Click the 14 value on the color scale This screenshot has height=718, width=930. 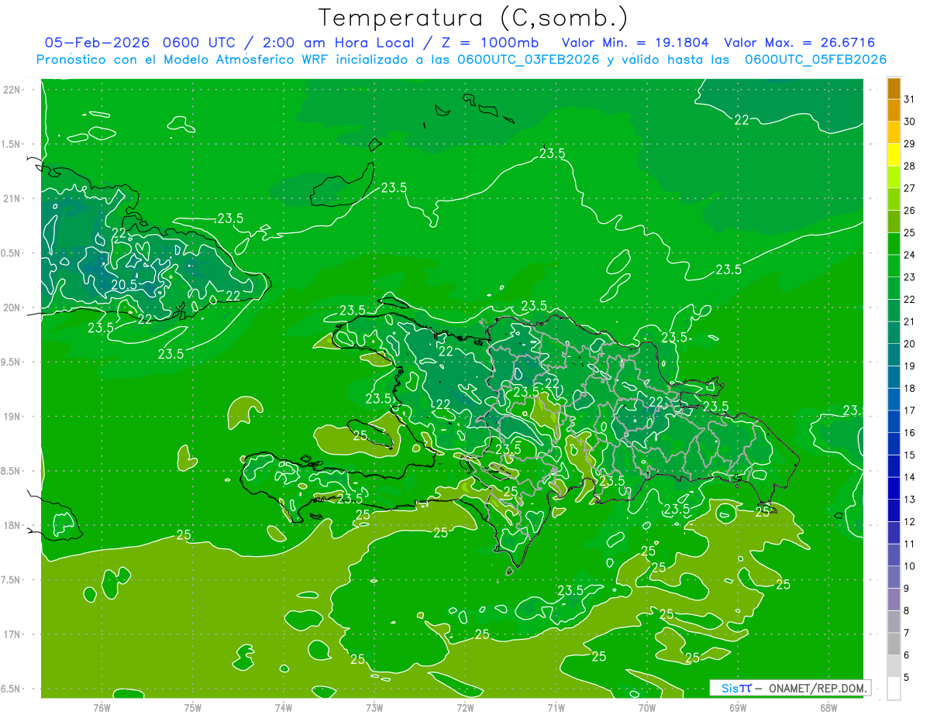pyautogui.click(x=910, y=477)
